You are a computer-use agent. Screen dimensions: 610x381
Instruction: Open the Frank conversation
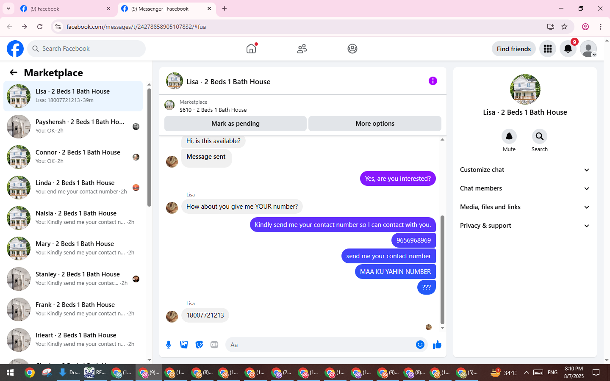(73, 309)
